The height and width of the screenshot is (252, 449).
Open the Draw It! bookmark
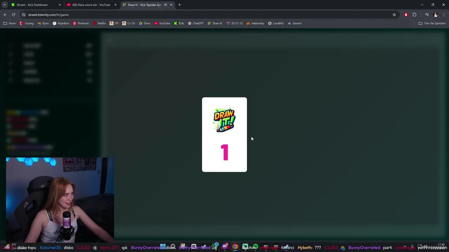pos(215,23)
